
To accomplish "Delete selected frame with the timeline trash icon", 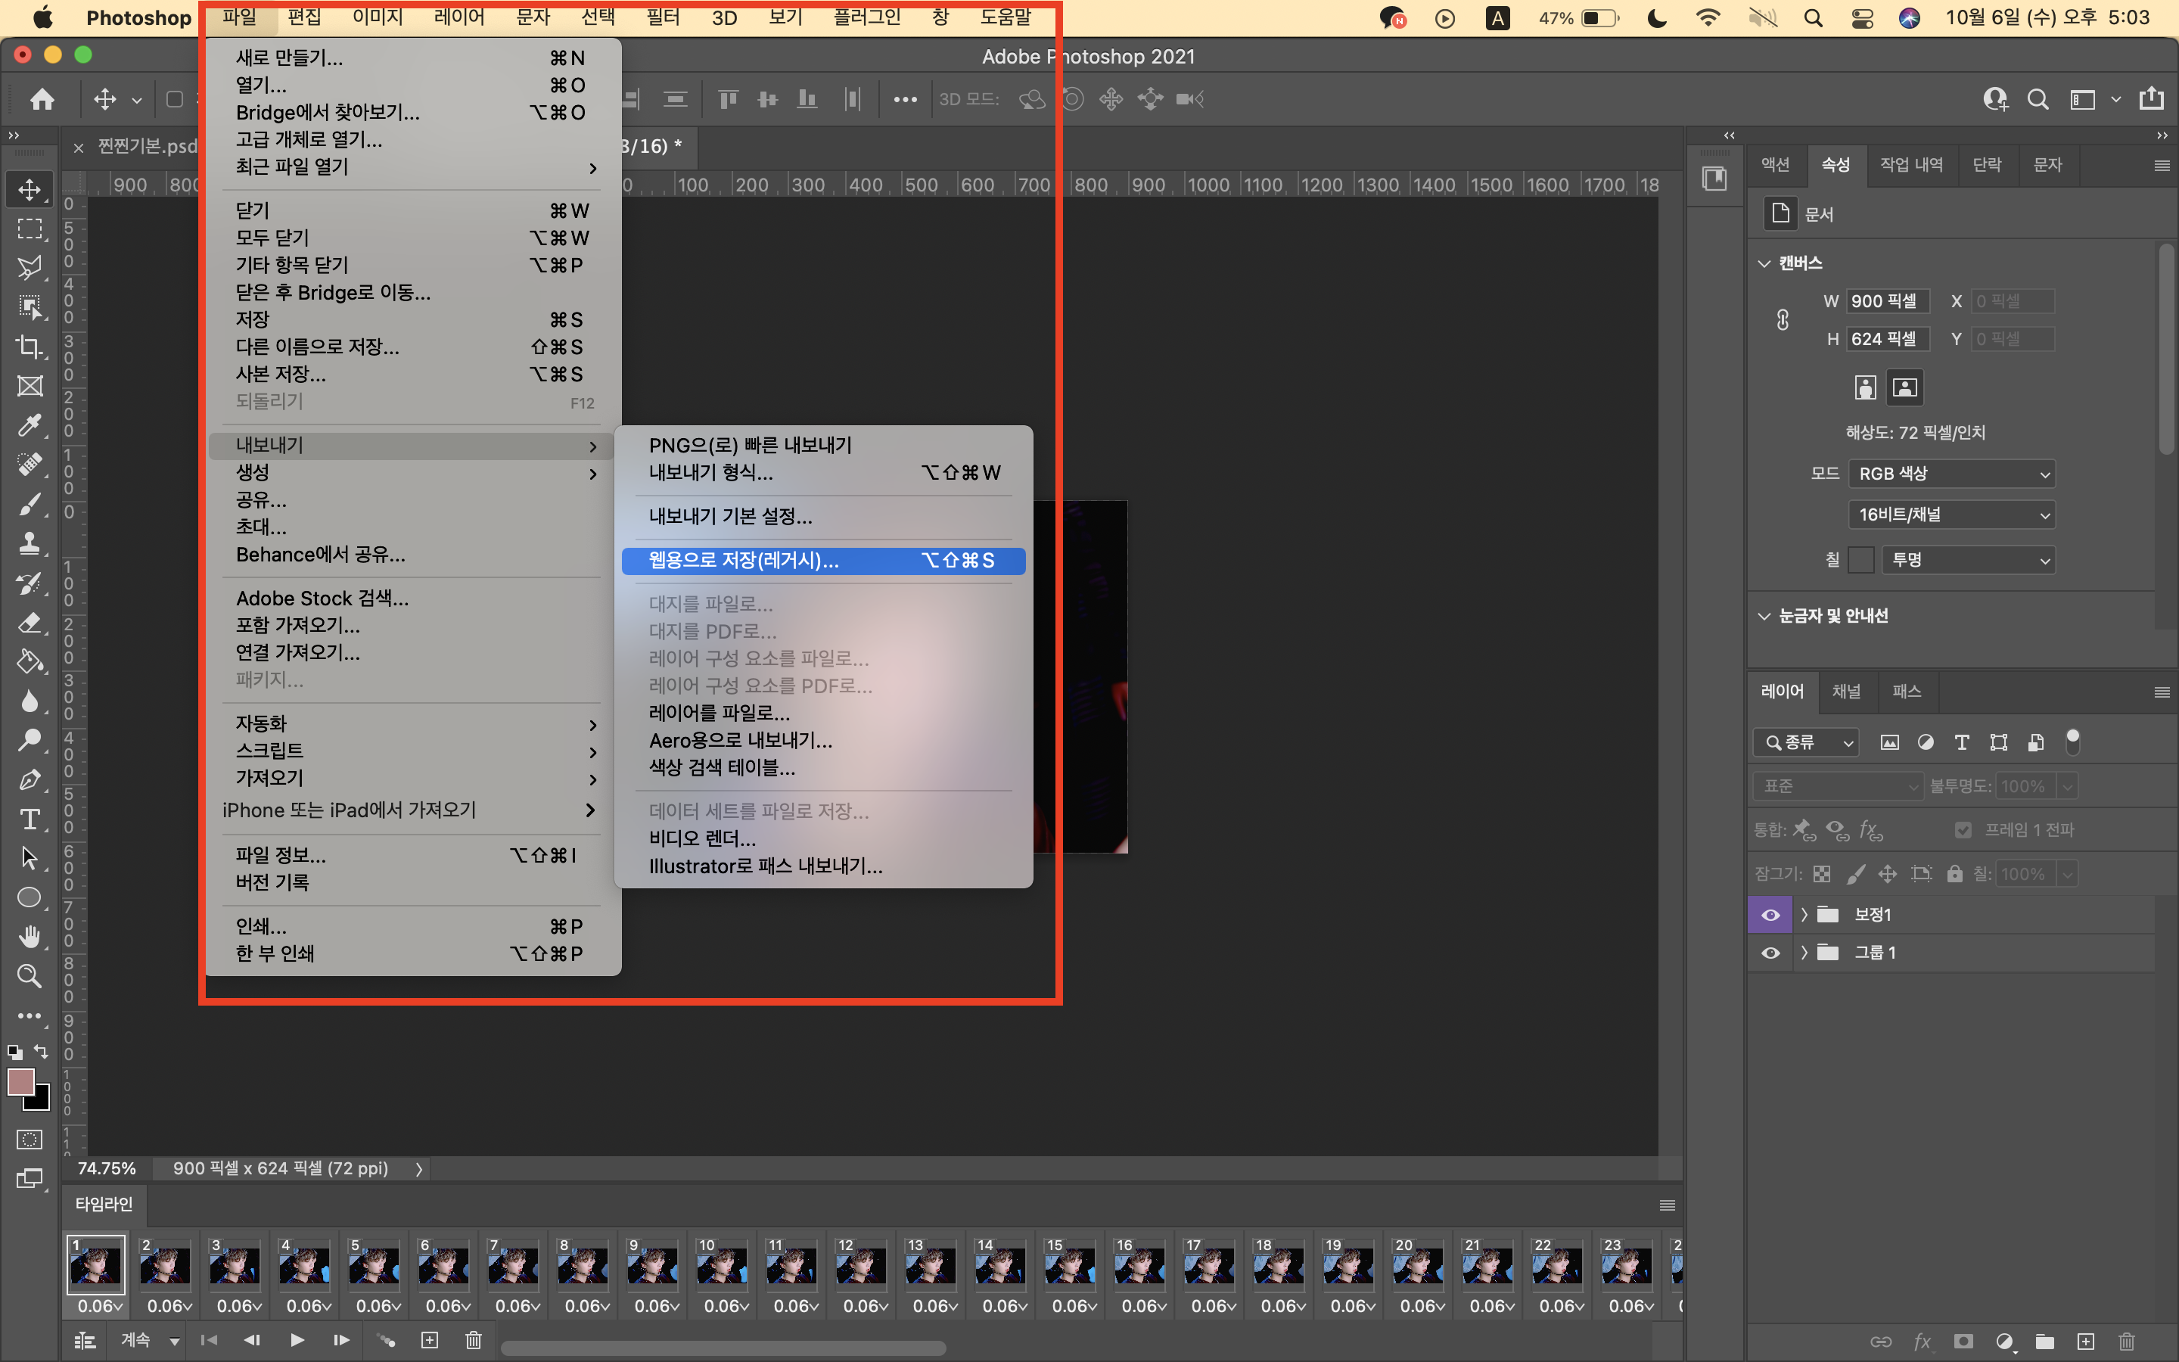I will click(474, 1340).
